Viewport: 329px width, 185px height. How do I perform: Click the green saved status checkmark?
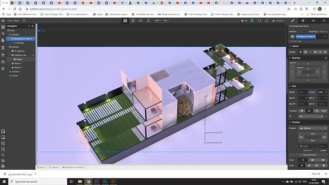pyautogui.click(x=252, y=21)
